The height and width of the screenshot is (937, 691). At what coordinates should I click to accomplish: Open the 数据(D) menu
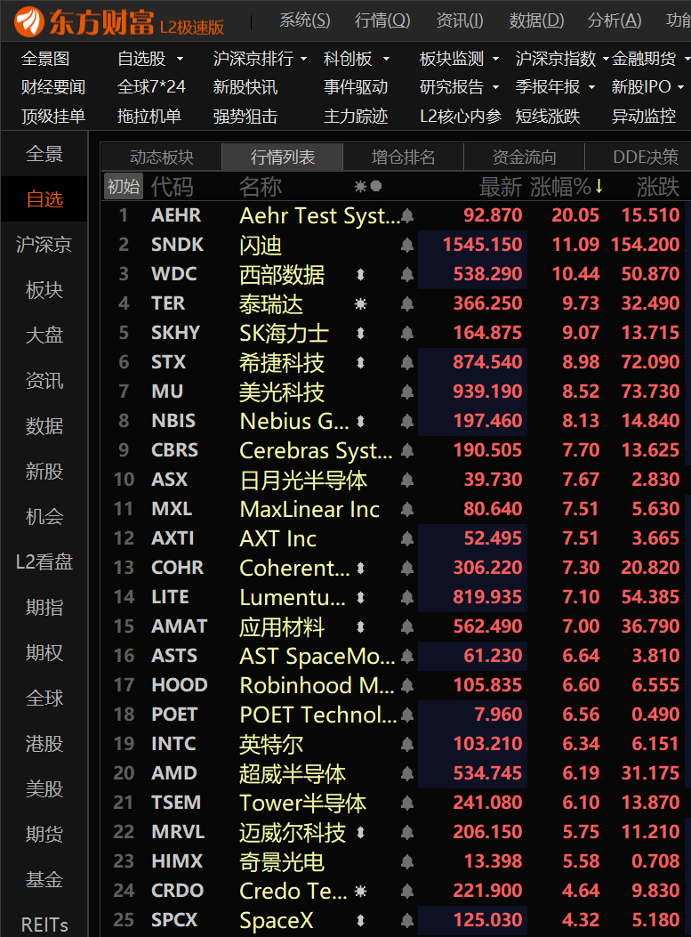pos(536,21)
